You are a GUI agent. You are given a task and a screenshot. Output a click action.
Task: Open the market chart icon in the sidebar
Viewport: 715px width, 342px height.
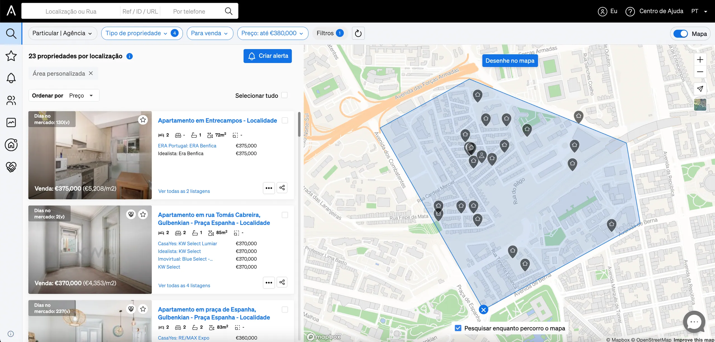tap(11, 122)
